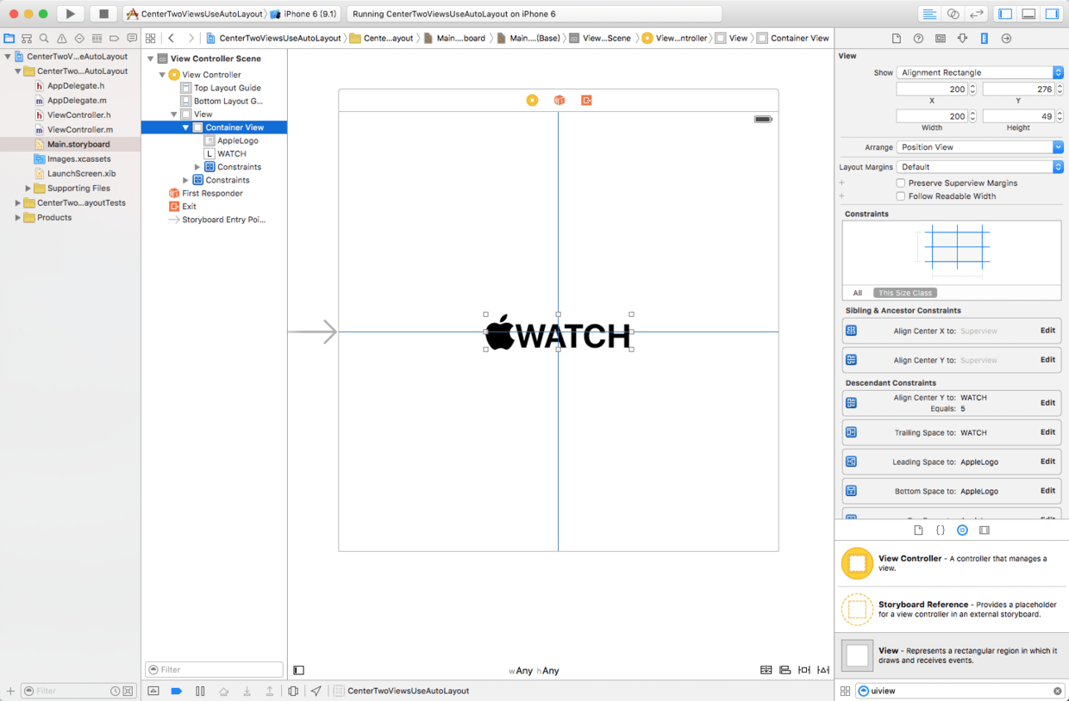
Task: Open the Size inspector ruler tab
Action: pos(984,39)
